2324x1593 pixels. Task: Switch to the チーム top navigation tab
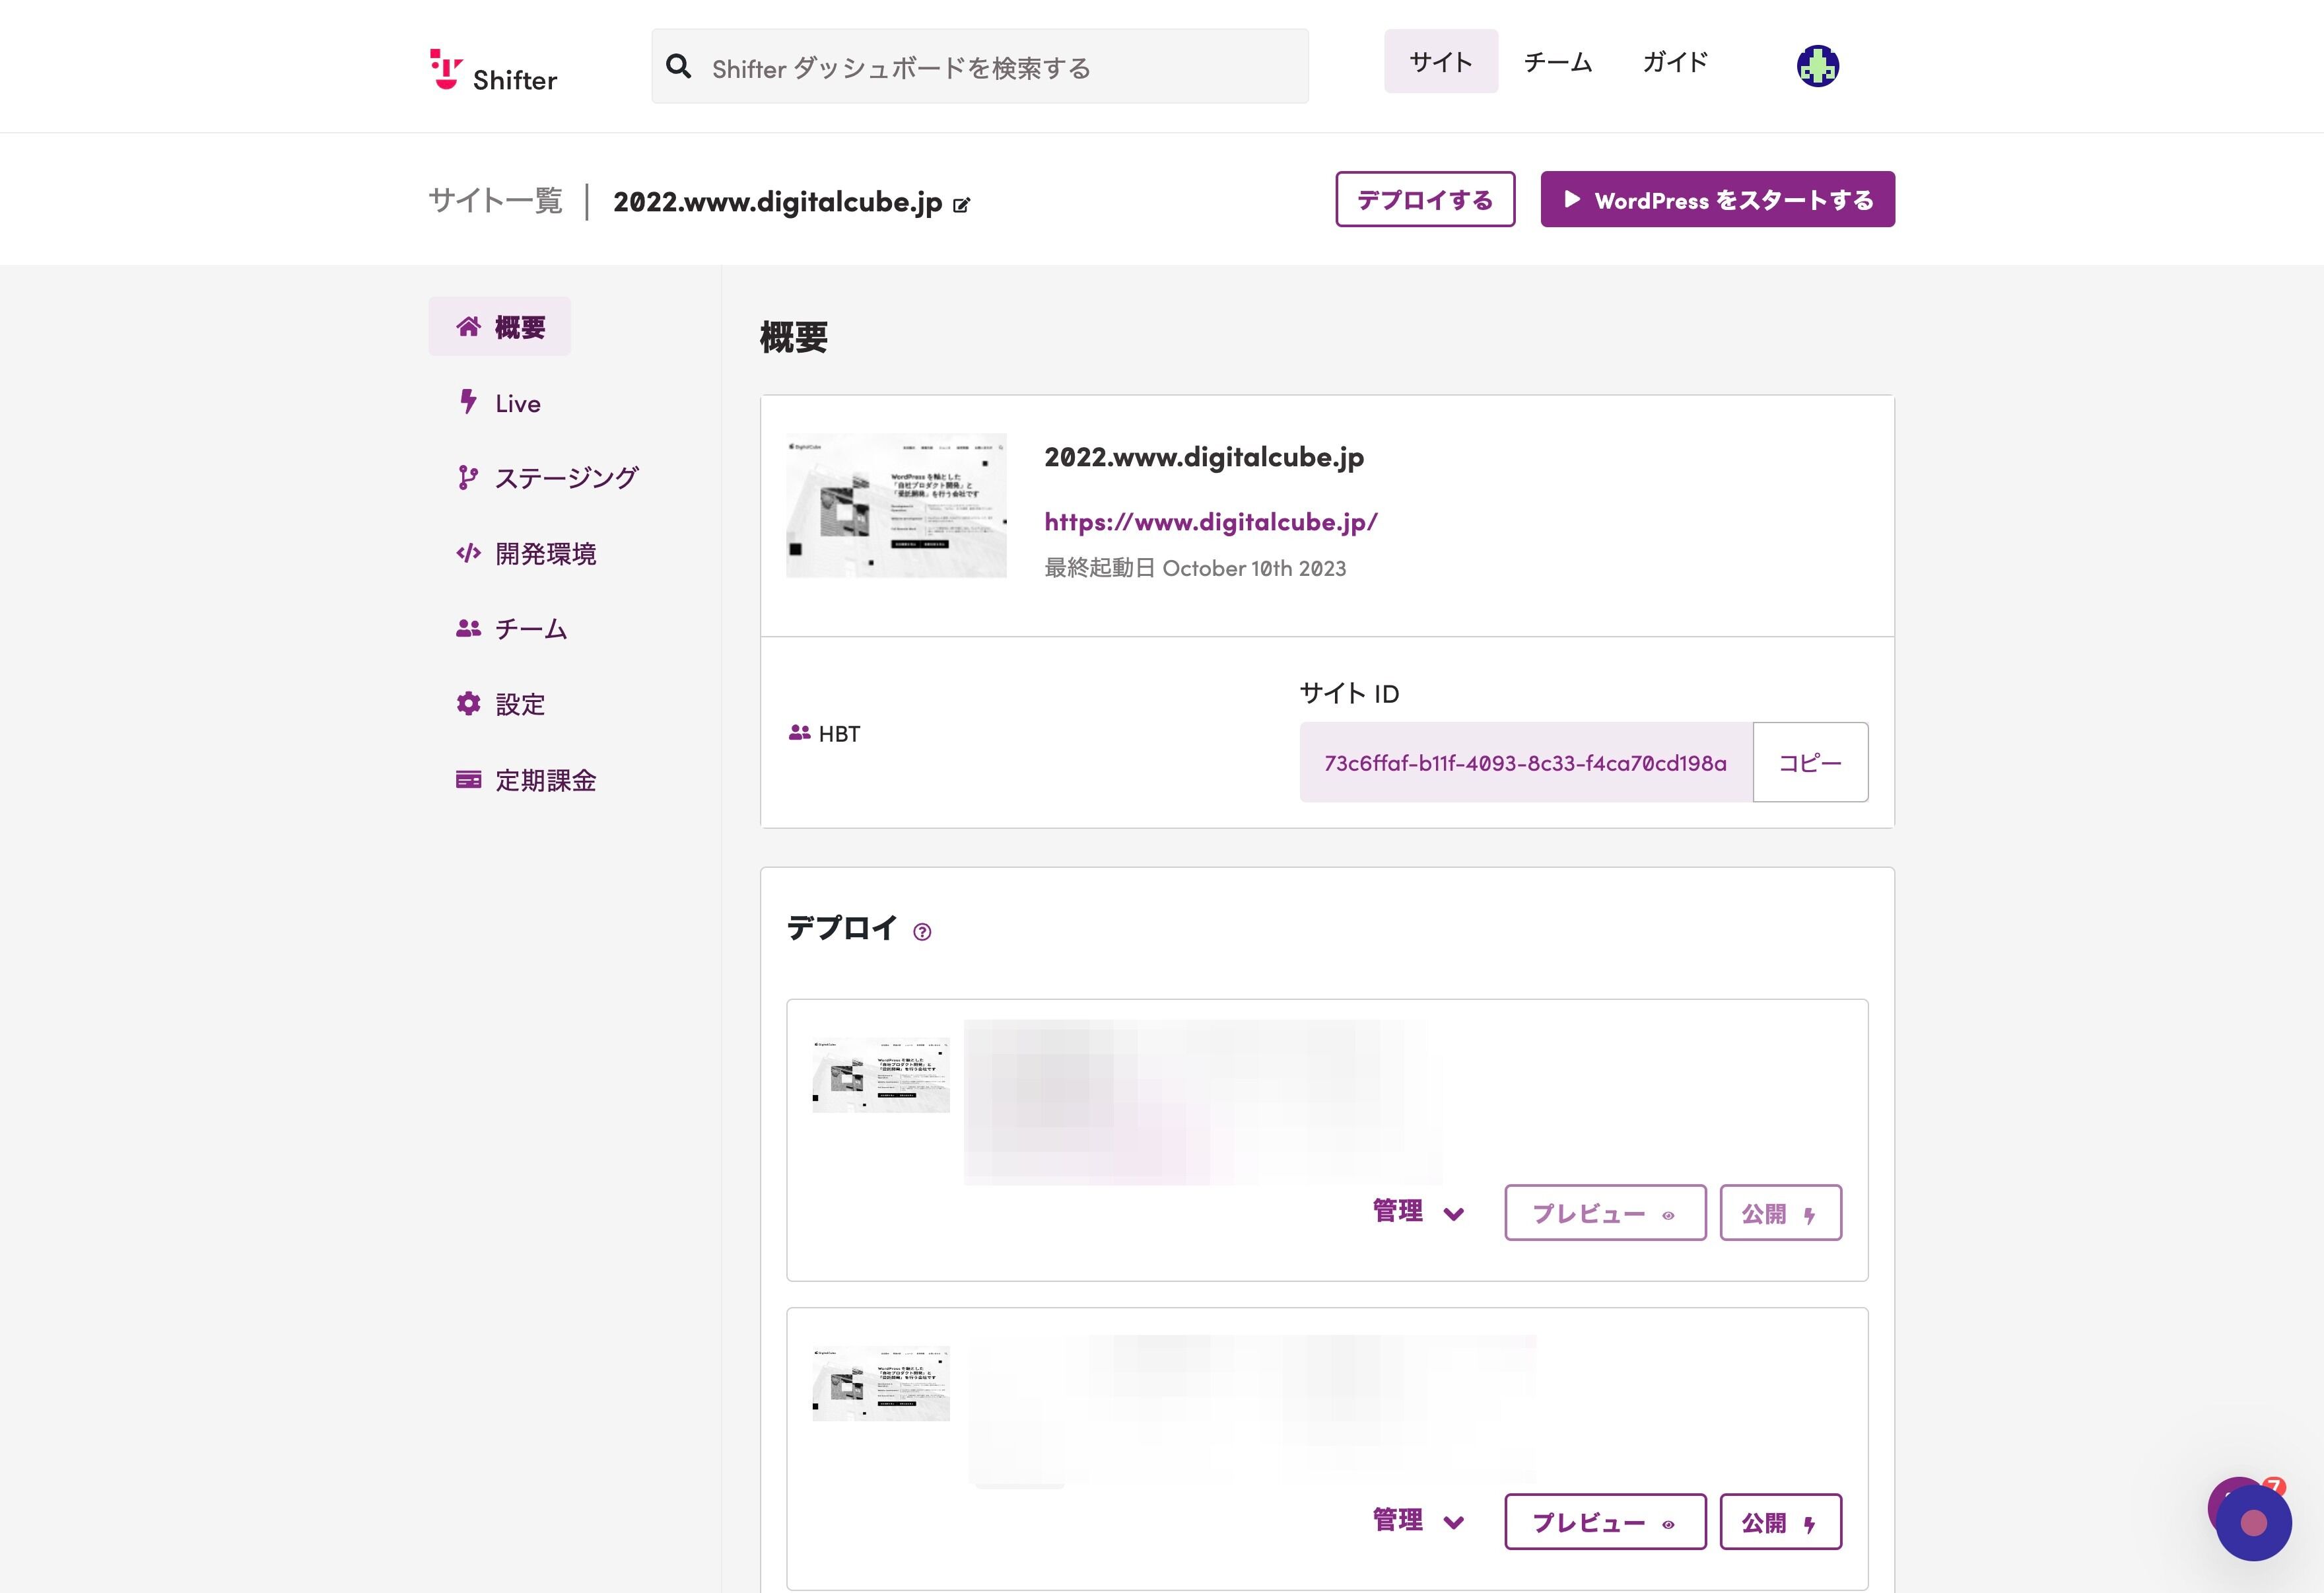click(x=1557, y=62)
